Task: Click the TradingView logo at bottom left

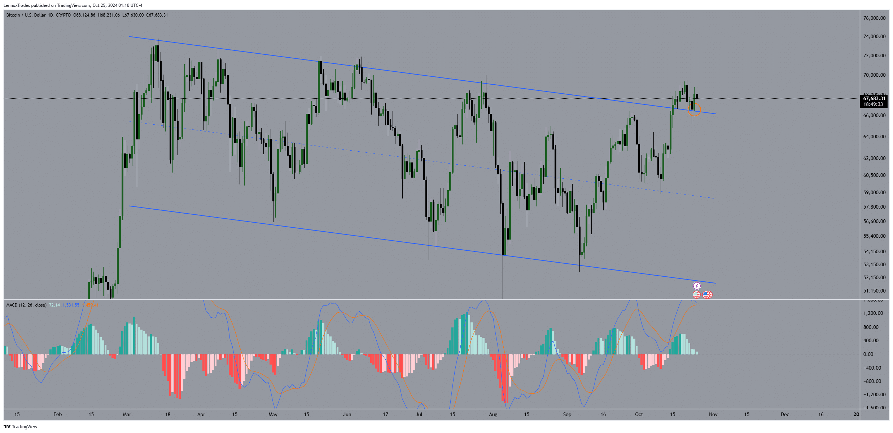Action: point(21,427)
